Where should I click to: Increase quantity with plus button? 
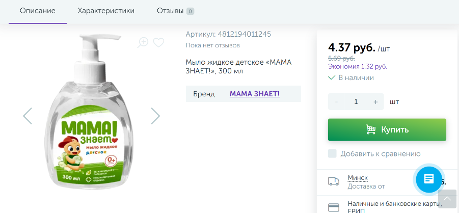pyautogui.click(x=375, y=102)
